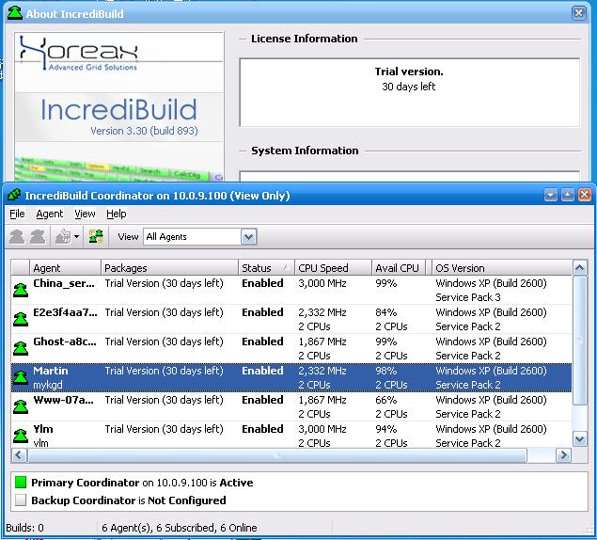Click the Www-07a... agent icon
This screenshot has width=597, height=540.
(21, 406)
